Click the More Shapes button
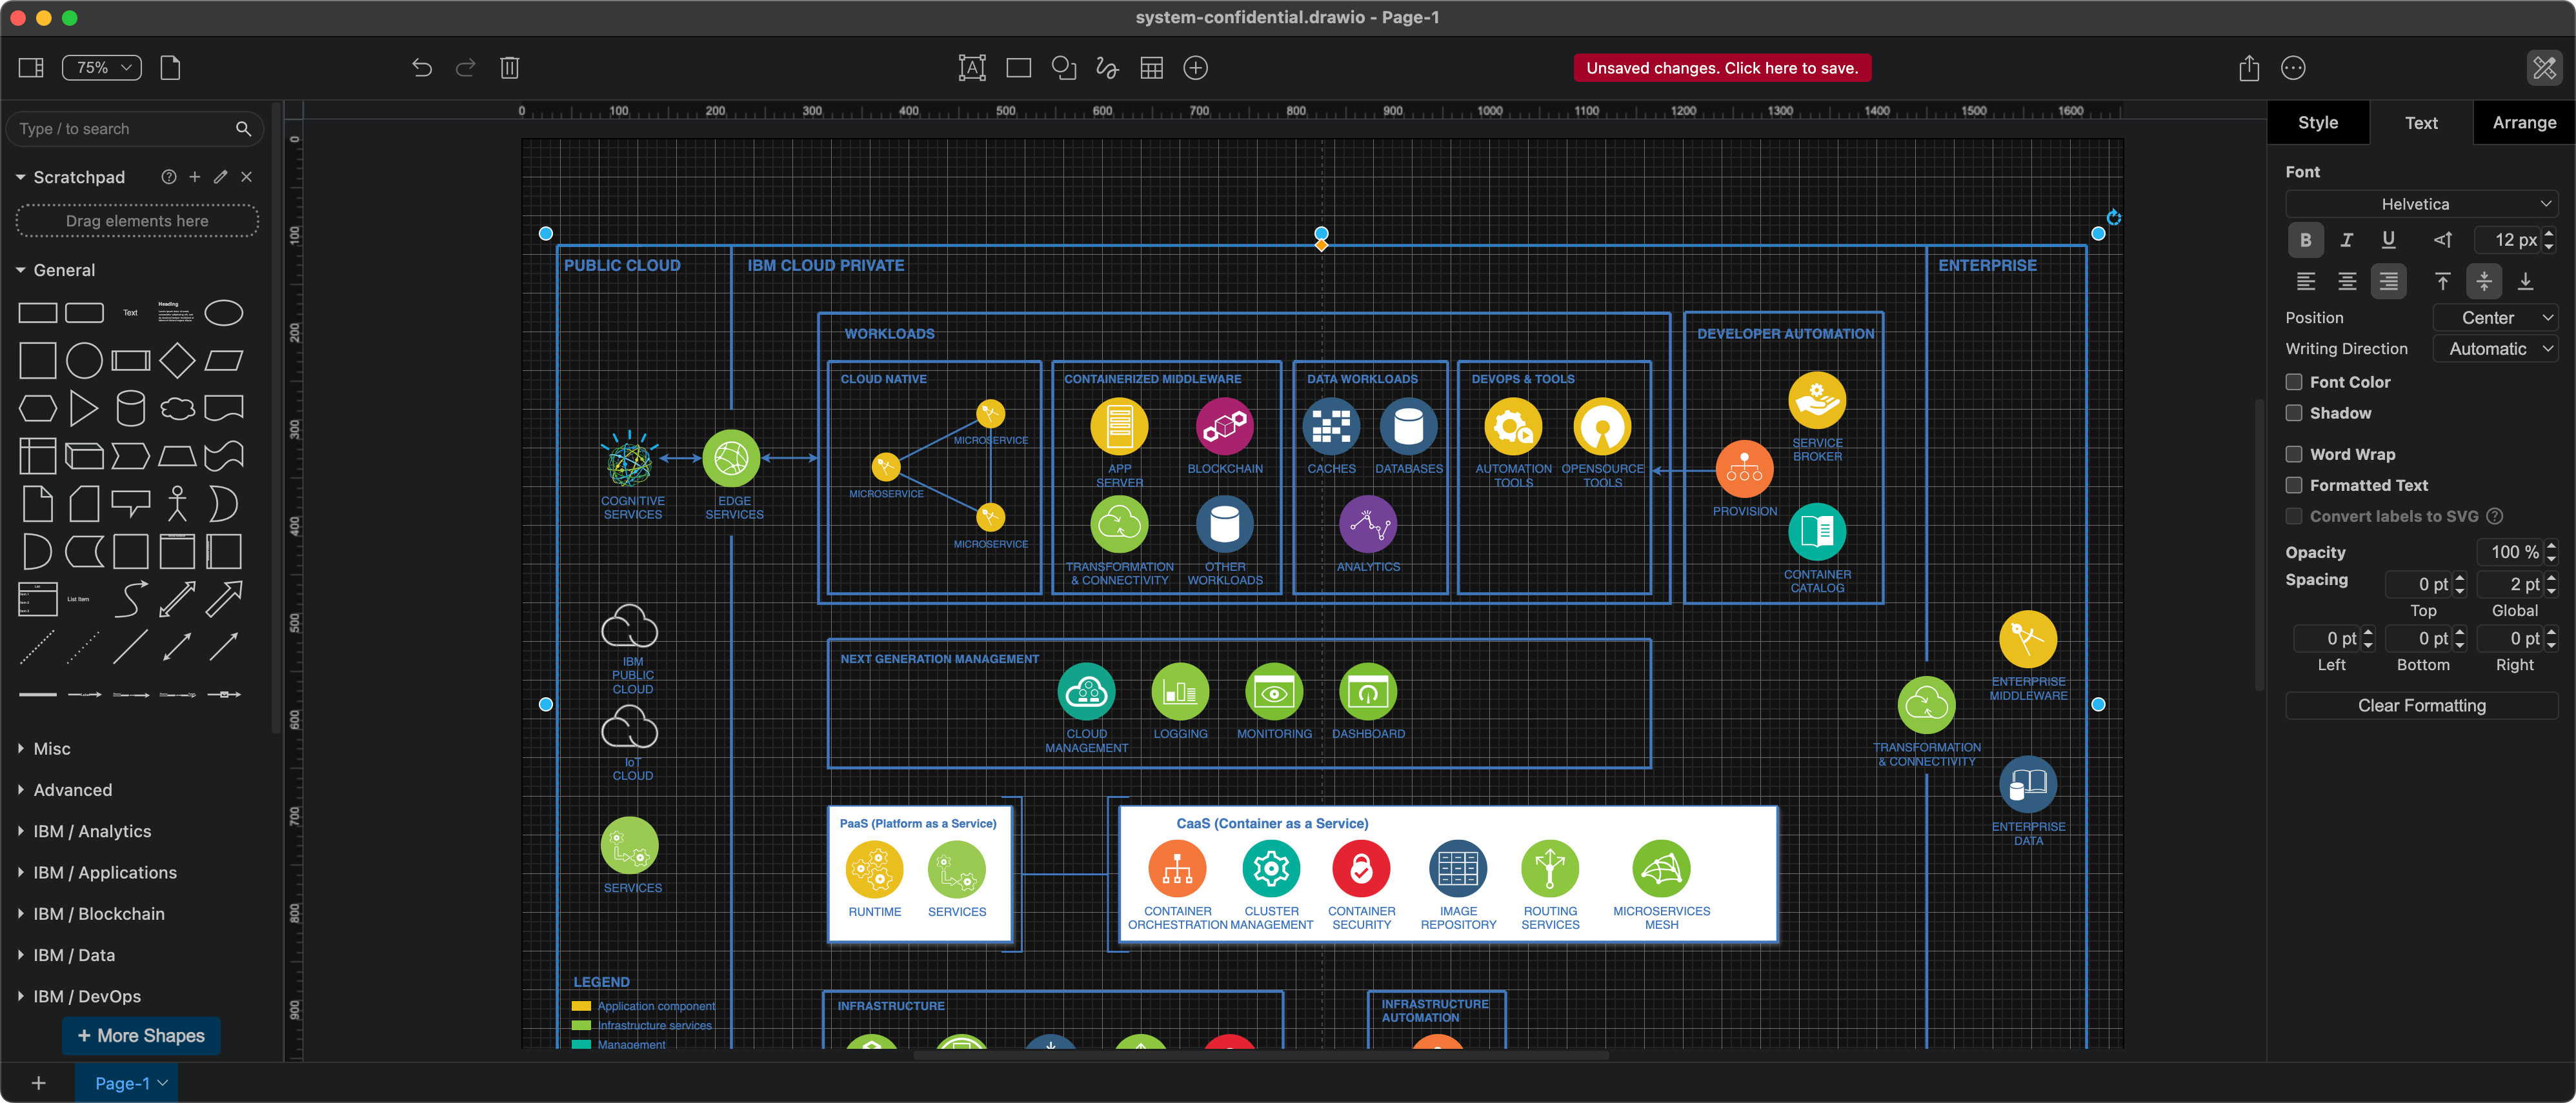 (x=140, y=1035)
